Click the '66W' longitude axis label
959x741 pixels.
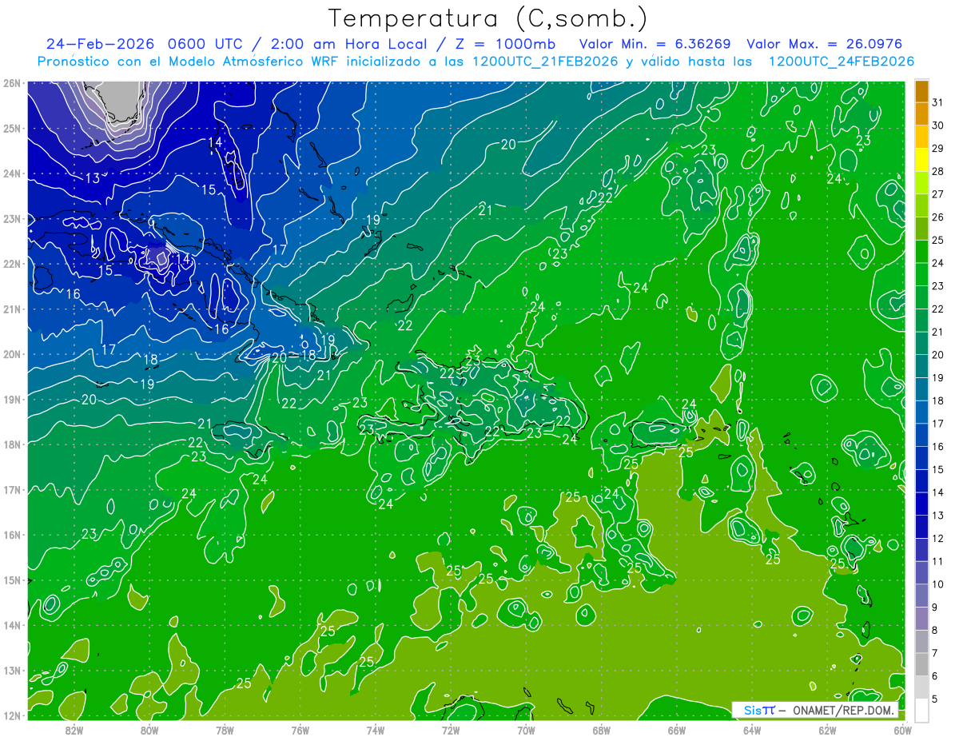(x=677, y=730)
